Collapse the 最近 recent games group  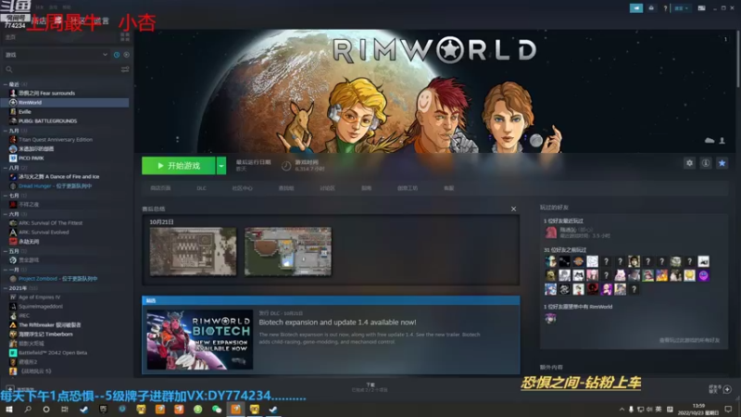[x=6, y=84]
